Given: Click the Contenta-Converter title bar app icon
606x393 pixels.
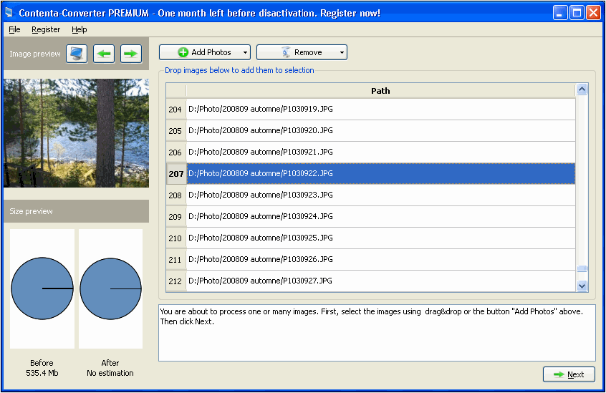Looking at the screenshot, I should [x=9, y=13].
